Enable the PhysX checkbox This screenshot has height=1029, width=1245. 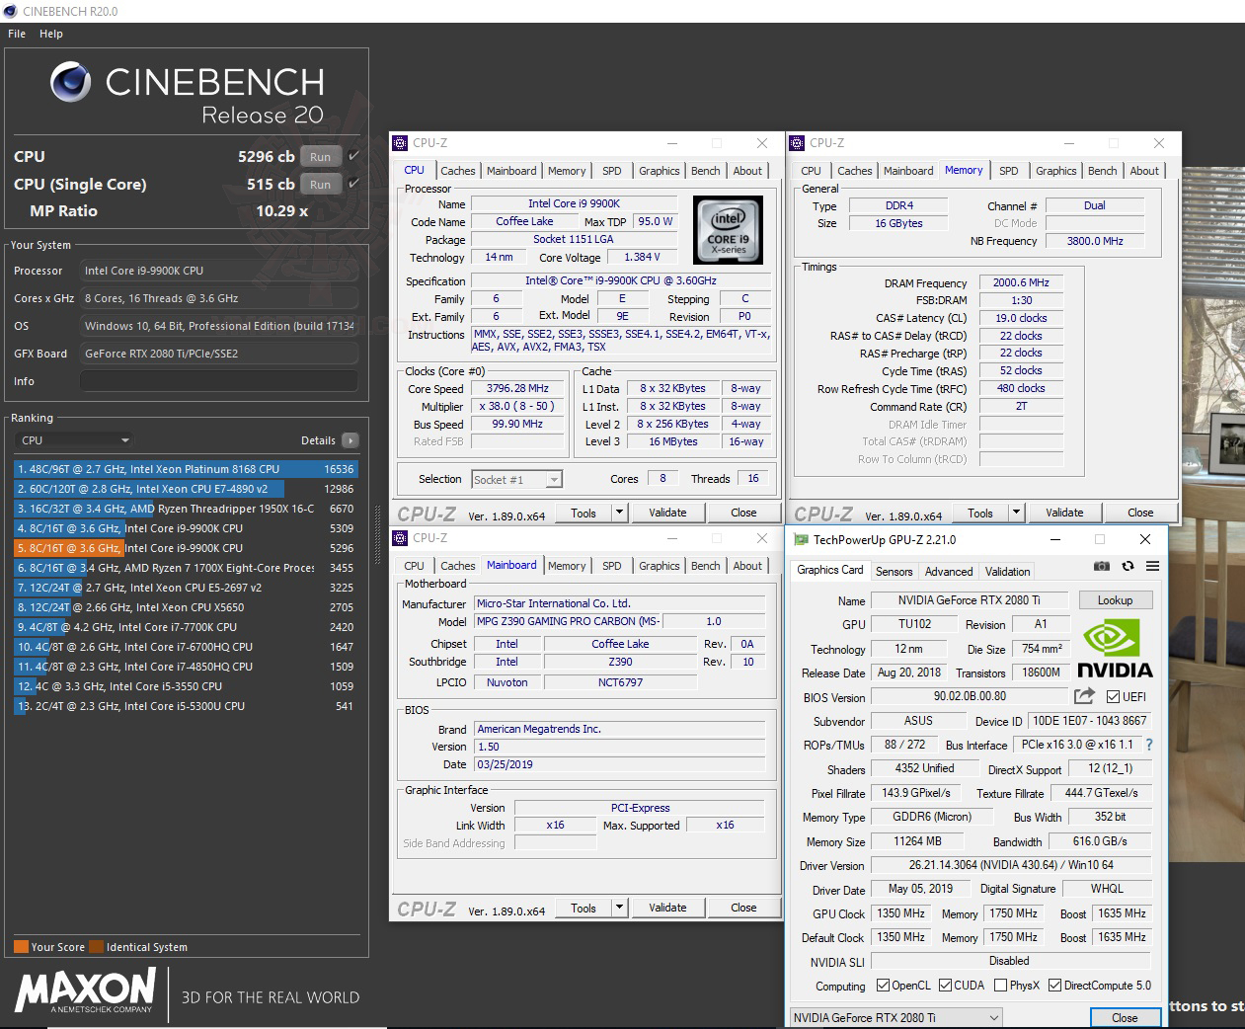[x=1000, y=985]
